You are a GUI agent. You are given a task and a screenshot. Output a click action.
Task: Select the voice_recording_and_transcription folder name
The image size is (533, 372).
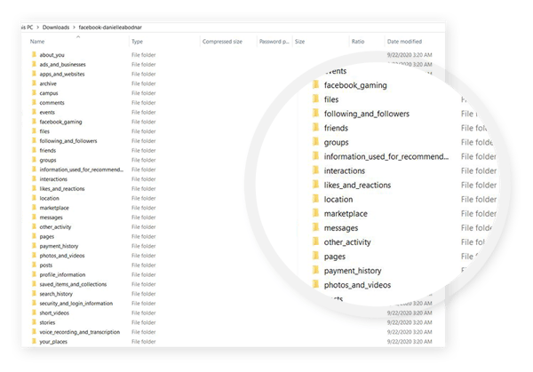(80, 331)
